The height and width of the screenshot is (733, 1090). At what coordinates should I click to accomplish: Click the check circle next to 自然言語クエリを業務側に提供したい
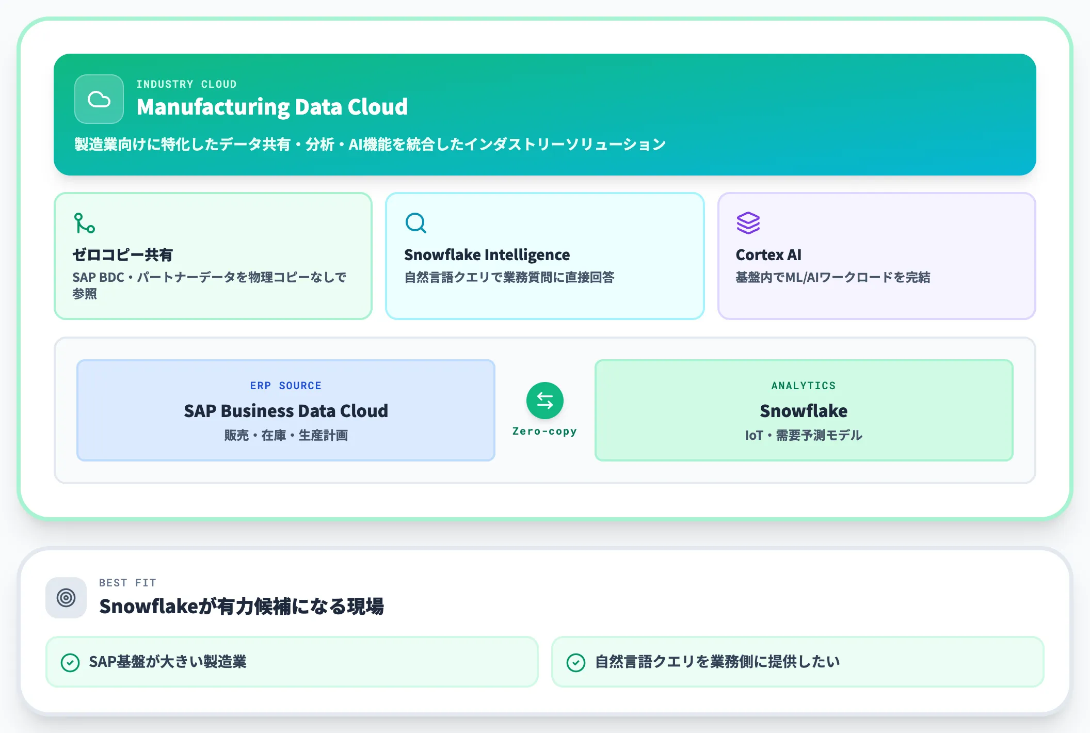coord(576,662)
